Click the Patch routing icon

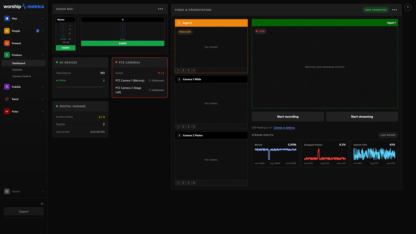(7, 99)
